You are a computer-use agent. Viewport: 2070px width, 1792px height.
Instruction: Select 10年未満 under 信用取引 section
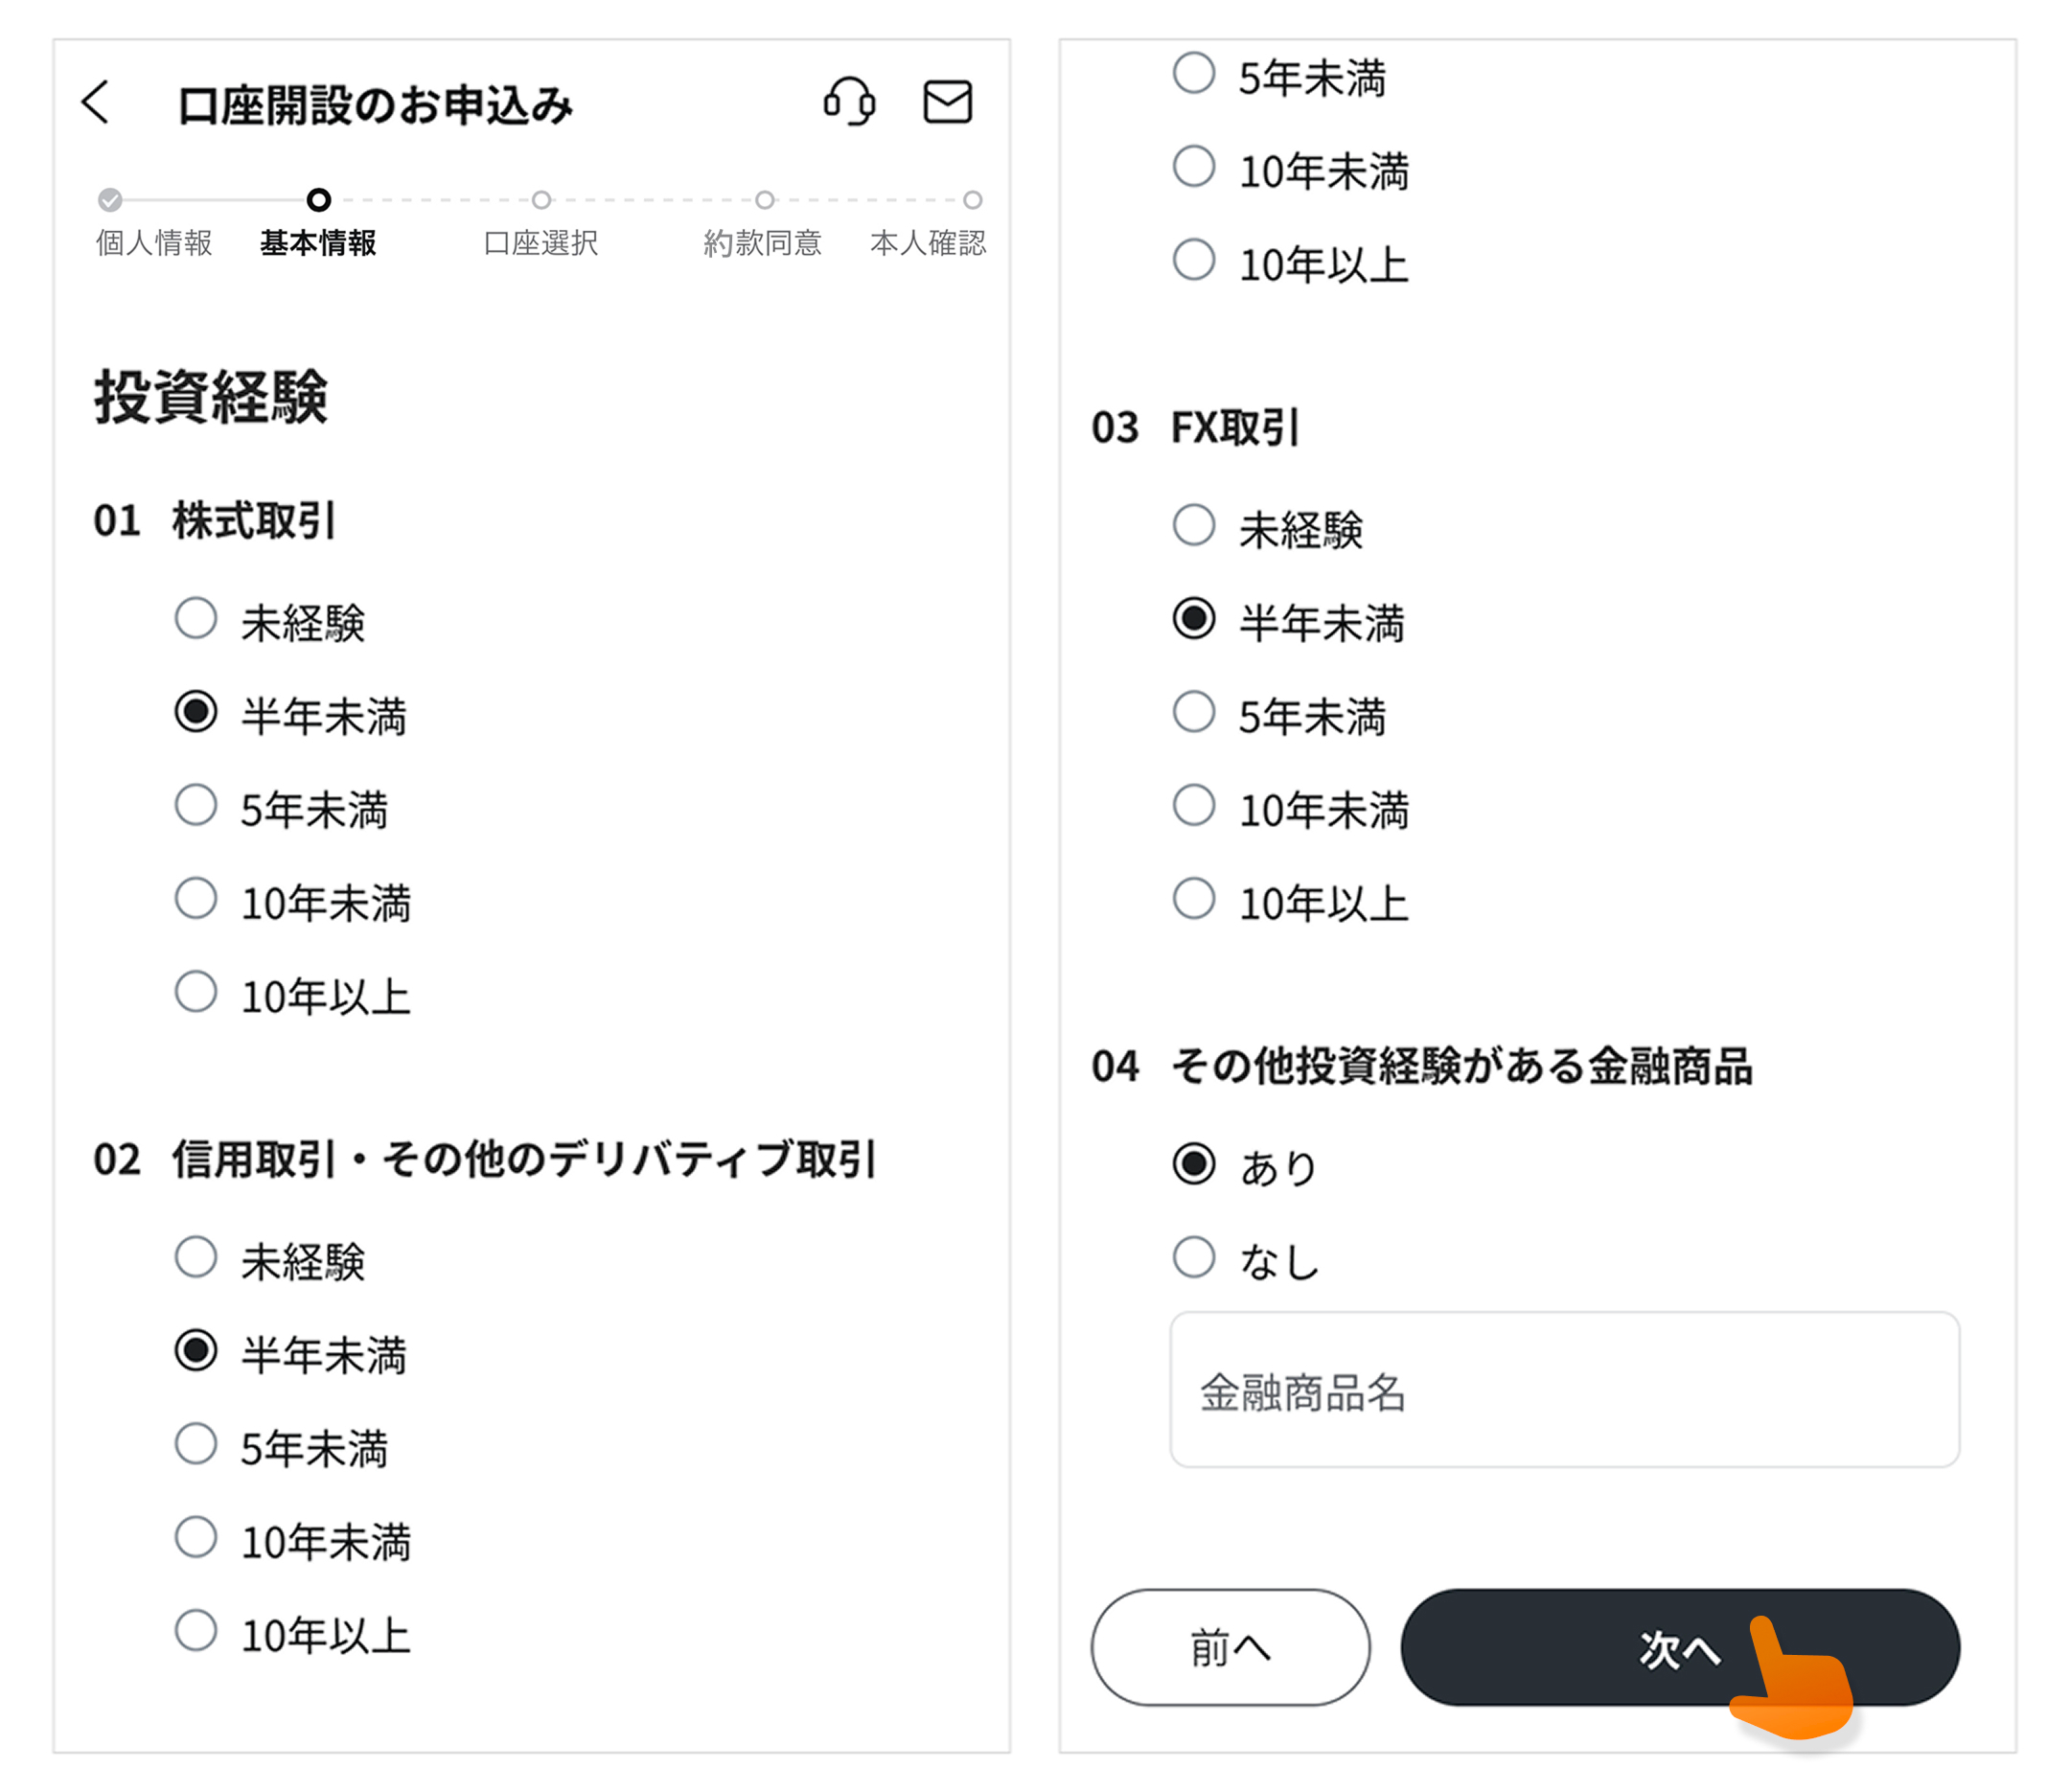coord(196,1538)
